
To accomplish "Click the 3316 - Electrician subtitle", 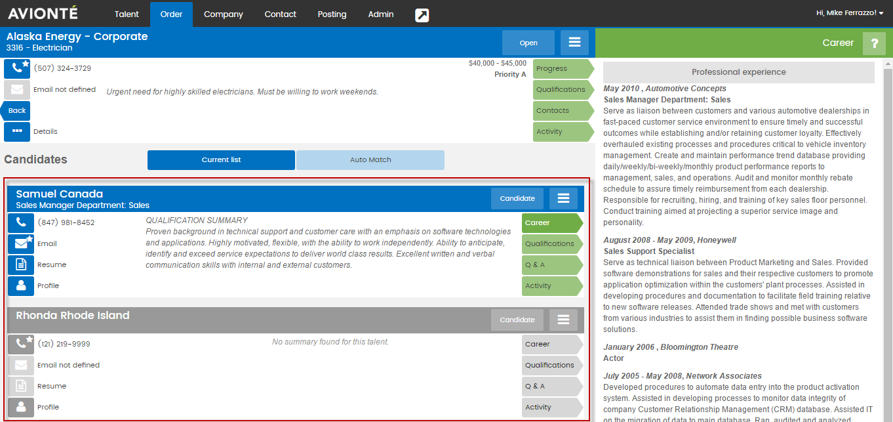I will (39, 48).
